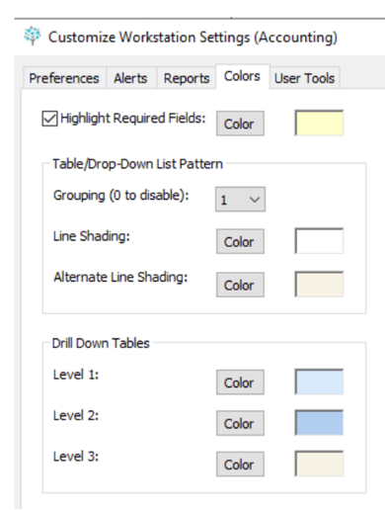Choose color for Alternate Line Shading

click(240, 285)
